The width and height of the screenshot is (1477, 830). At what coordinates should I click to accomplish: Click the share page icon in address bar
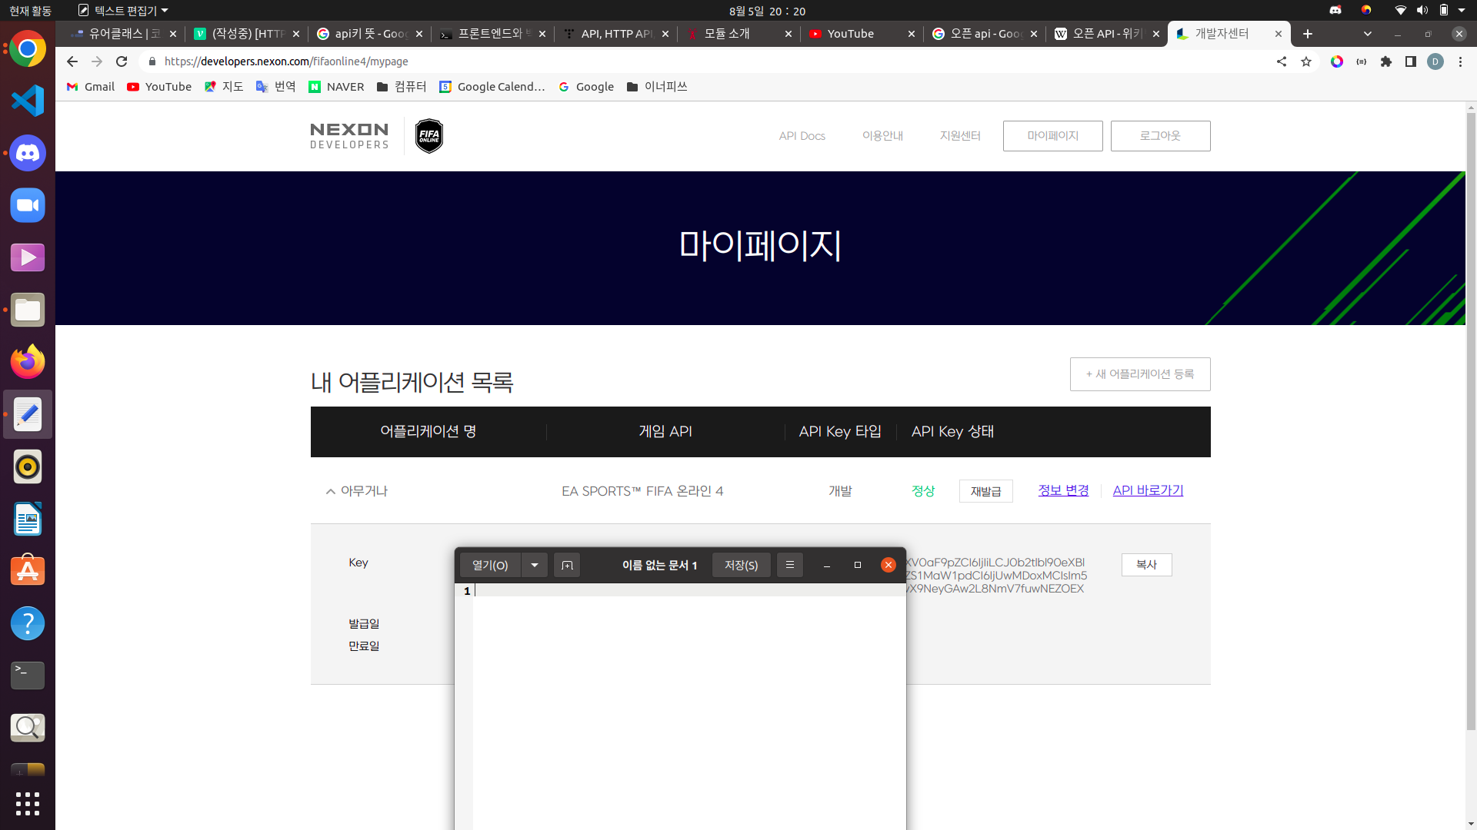pyautogui.click(x=1282, y=61)
